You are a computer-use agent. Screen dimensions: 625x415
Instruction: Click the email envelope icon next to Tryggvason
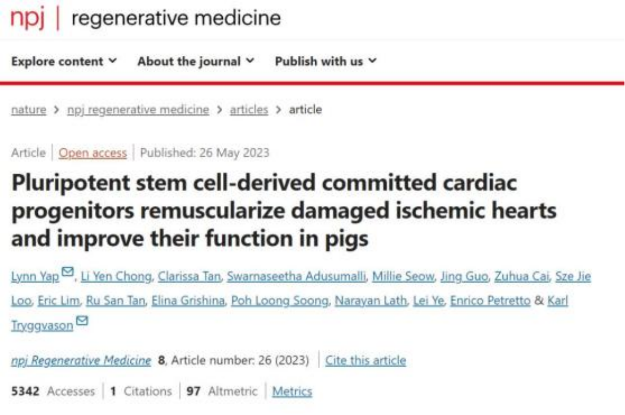pos(82,321)
